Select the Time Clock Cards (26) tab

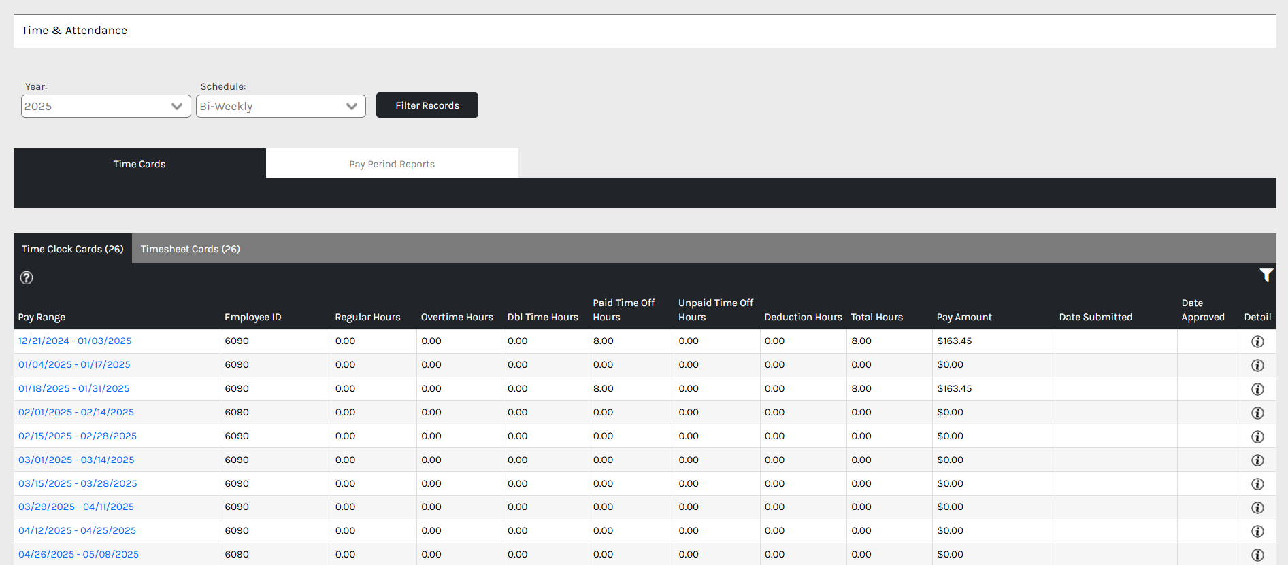point(73,249)
